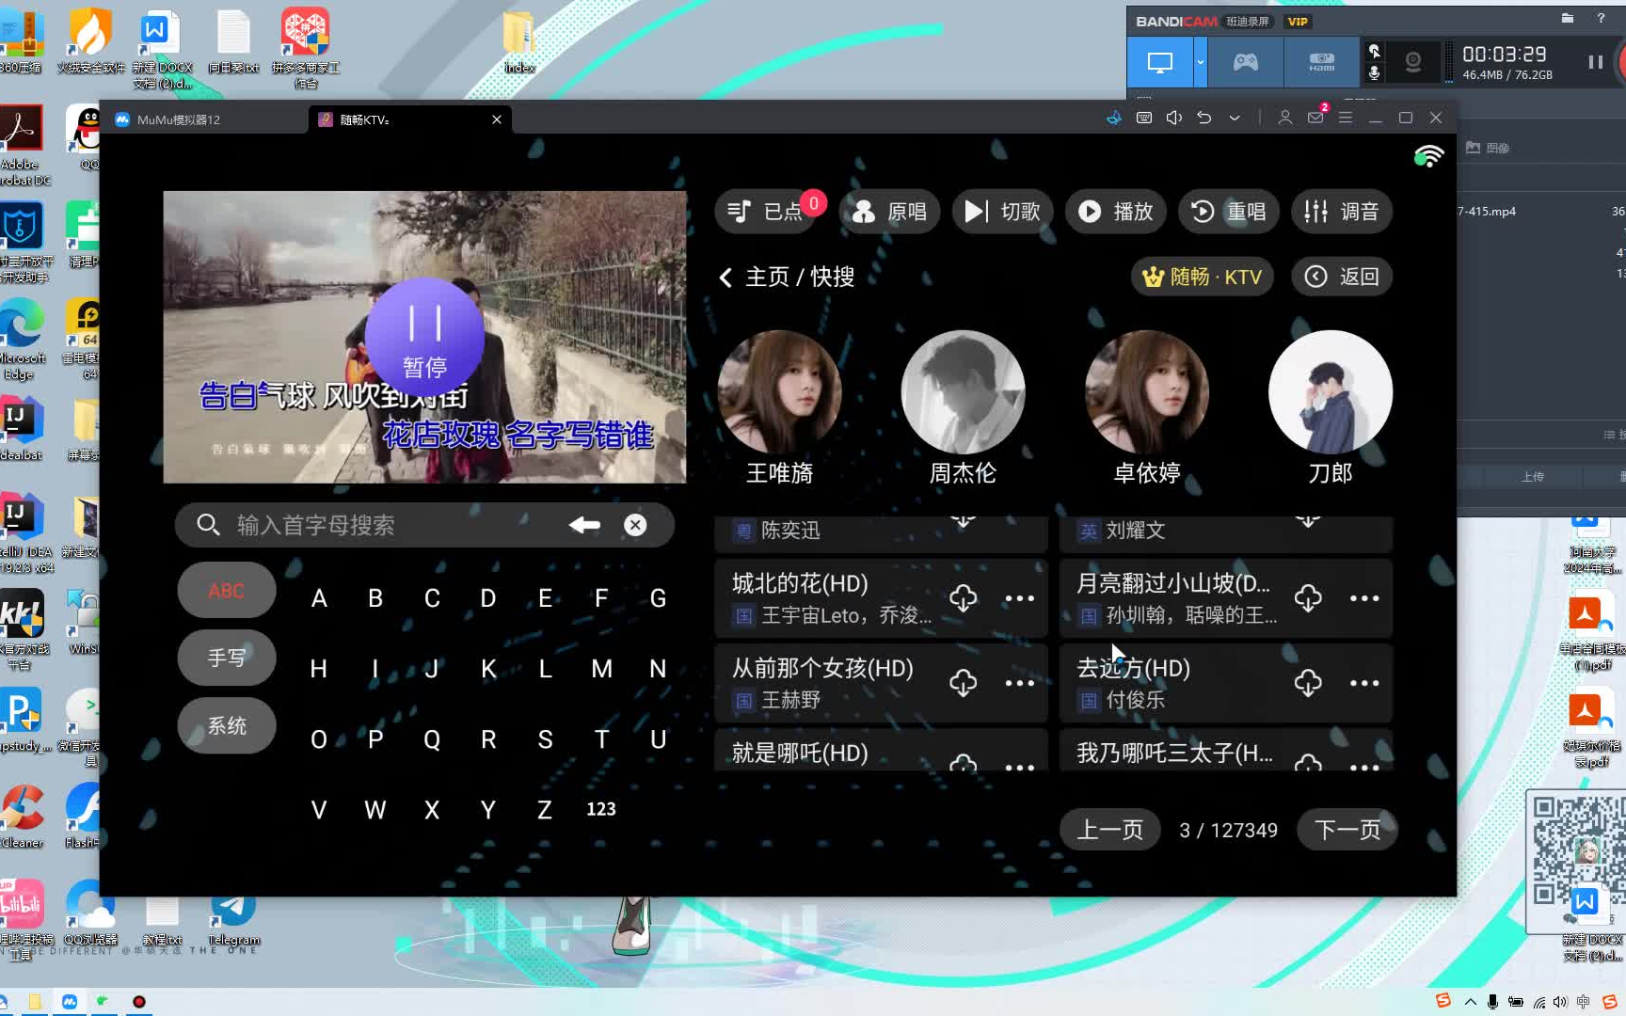
Task: Tap letter A on the keypad
Action: click(x=319, y=598)
